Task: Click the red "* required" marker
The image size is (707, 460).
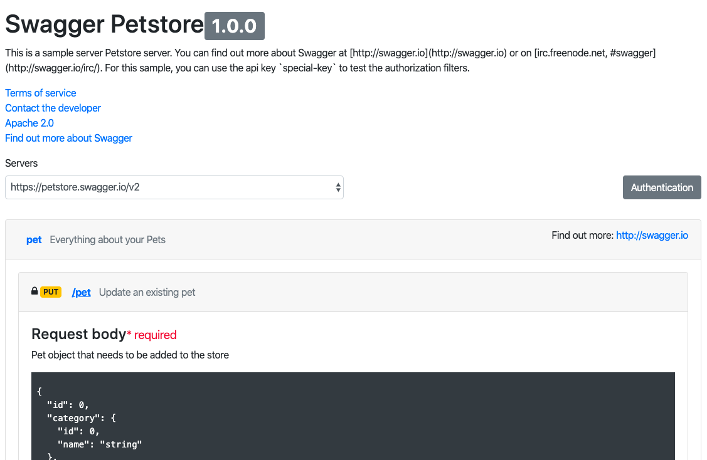Action: pyautogui.click(x=152, y=335)
